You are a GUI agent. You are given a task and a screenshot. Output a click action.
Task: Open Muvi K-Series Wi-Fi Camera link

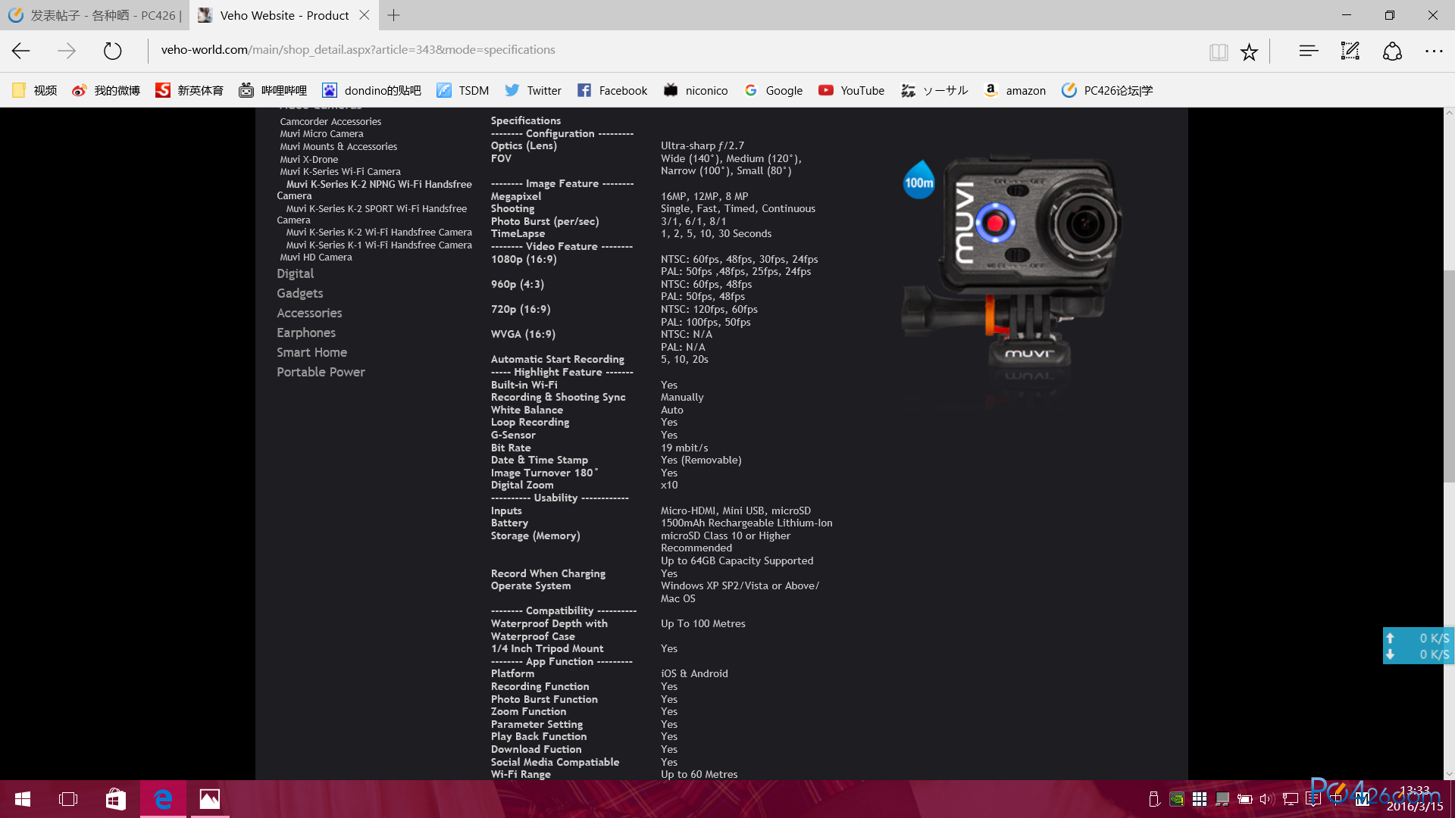(340, 172)
